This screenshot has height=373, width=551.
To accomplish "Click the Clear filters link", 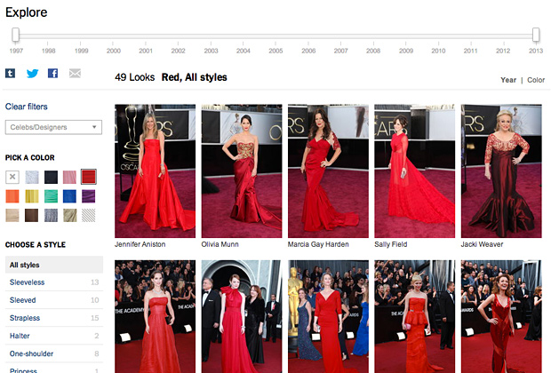I will [x=27, y=107].
